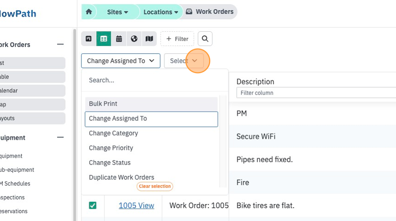Uncheck the work order 1005 checkbox

[93, 205]
